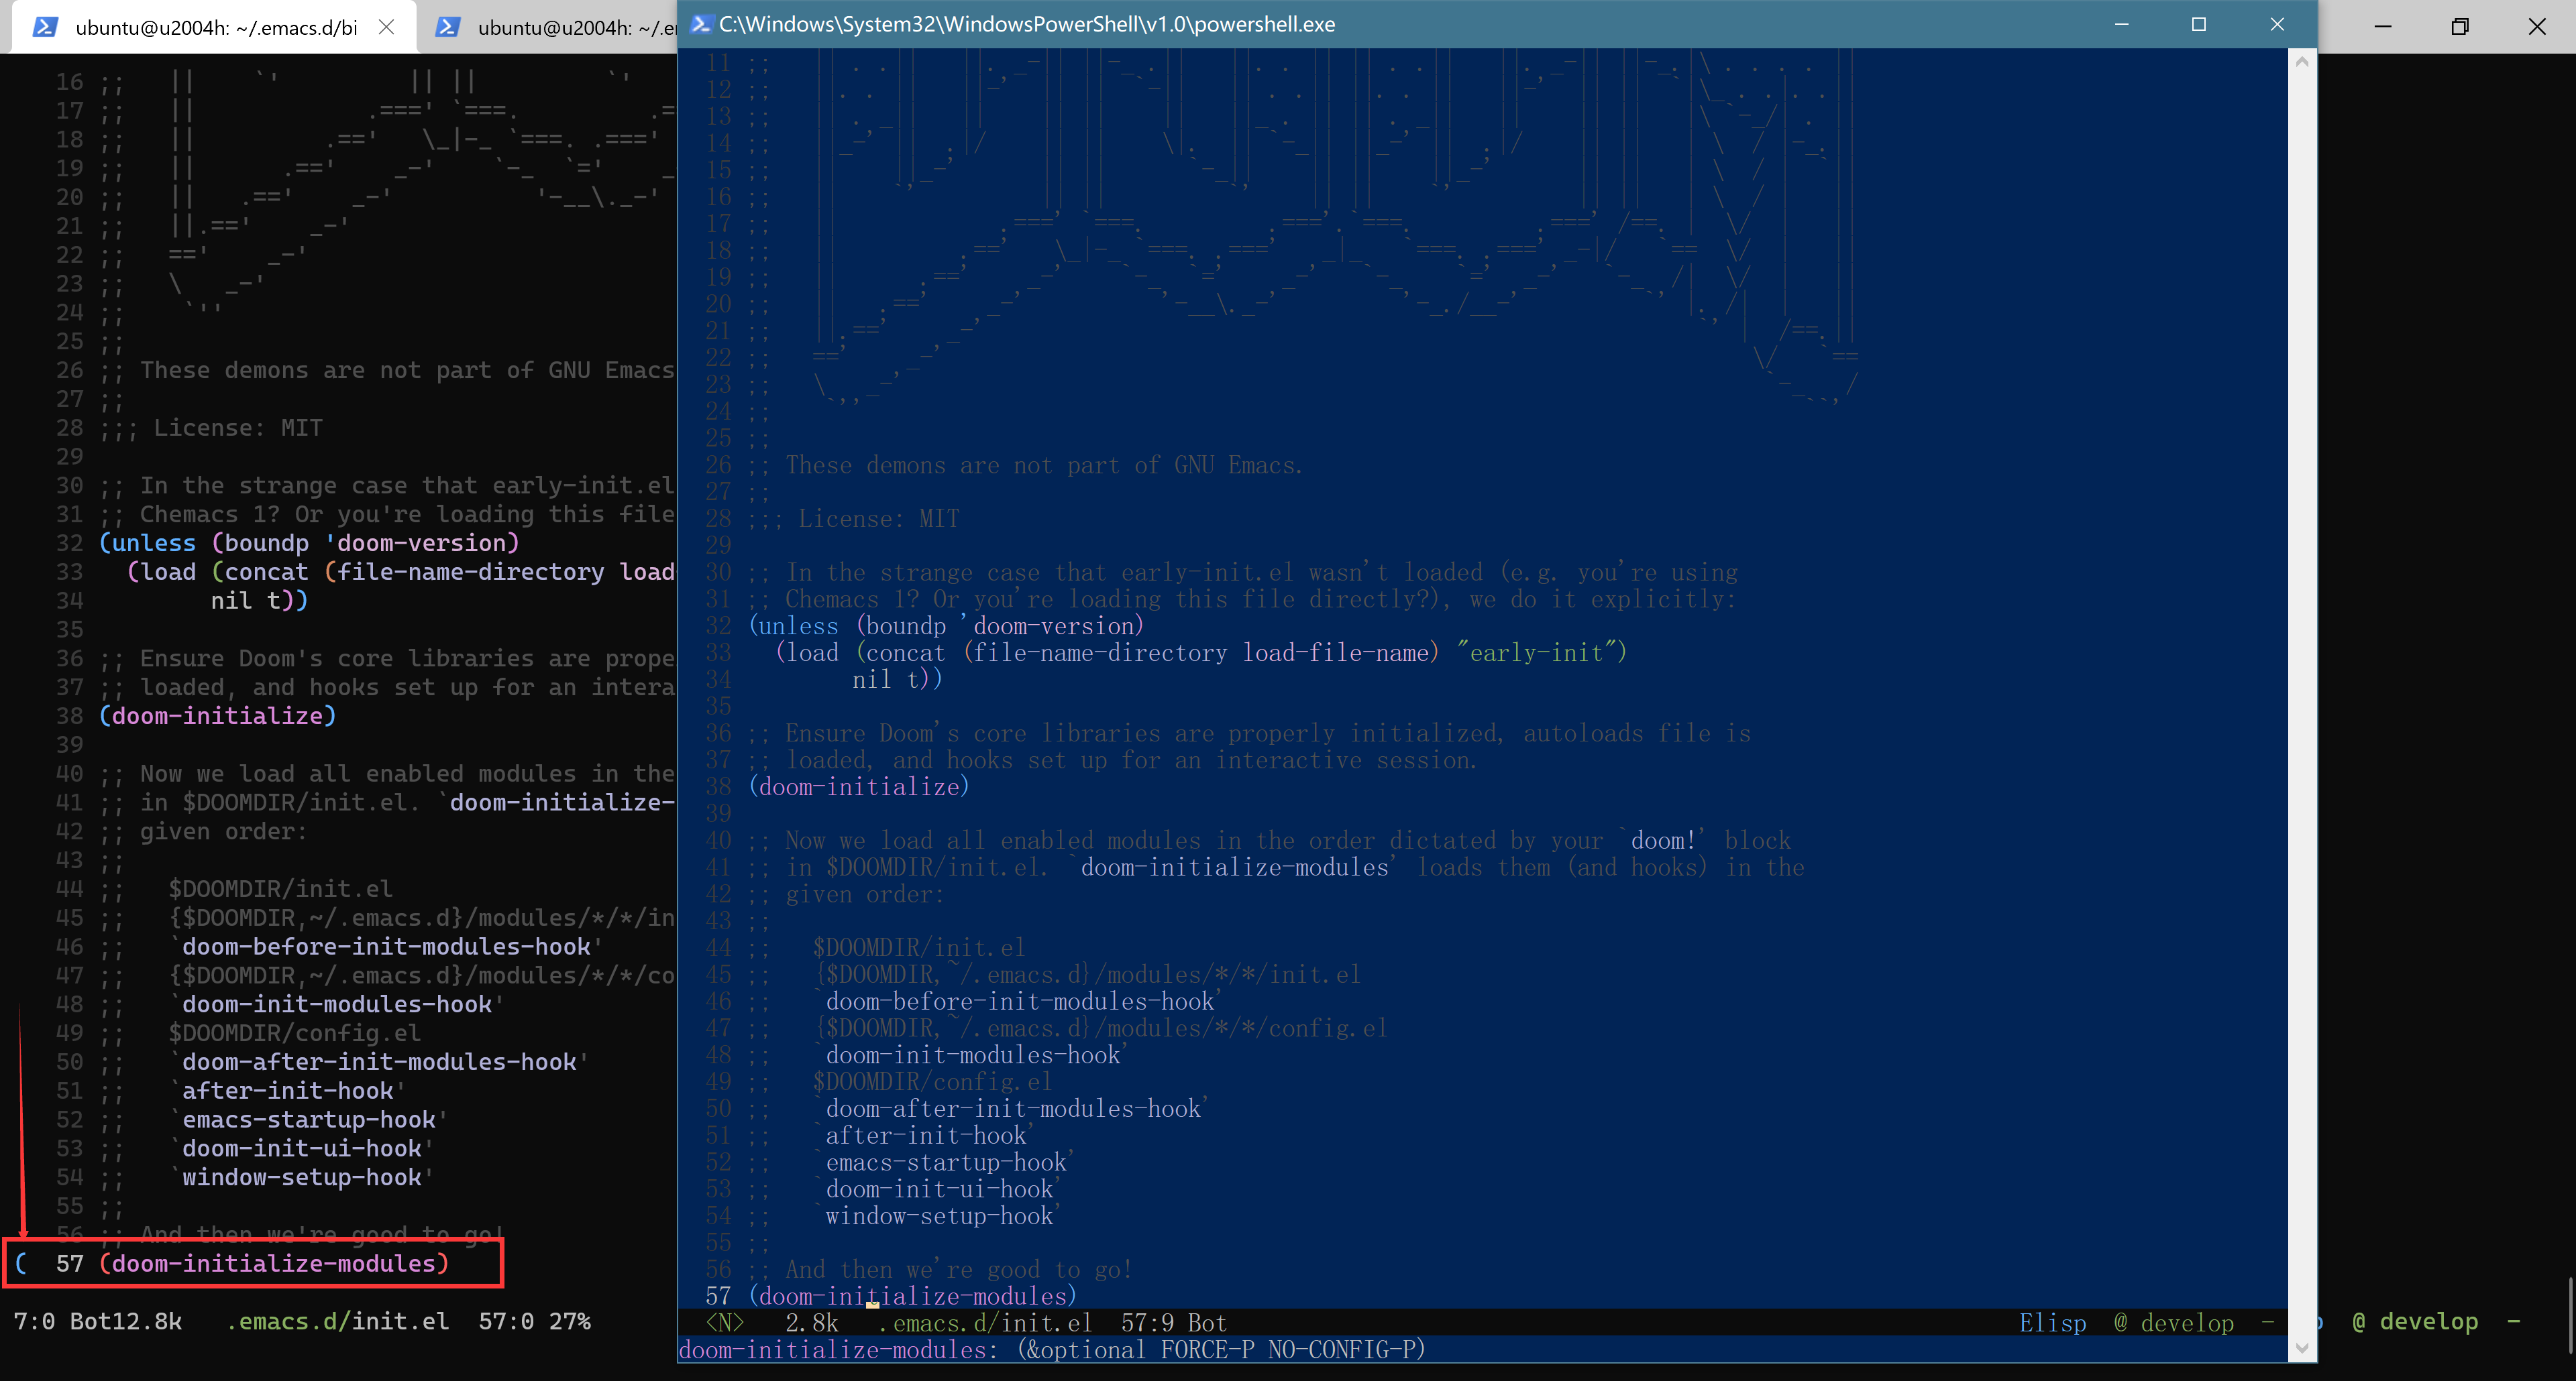Click the '2.8k' buffer size indicator
Screen dimensions: 2576x1381
pos(810,1322)
